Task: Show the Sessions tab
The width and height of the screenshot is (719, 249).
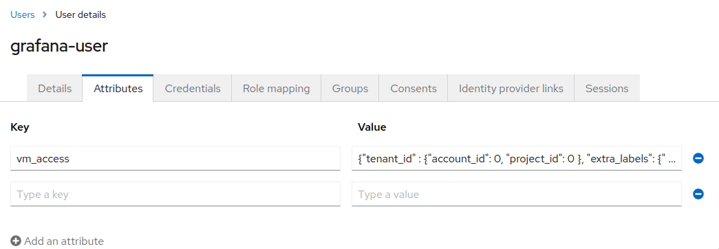Action: coord(607,89)
